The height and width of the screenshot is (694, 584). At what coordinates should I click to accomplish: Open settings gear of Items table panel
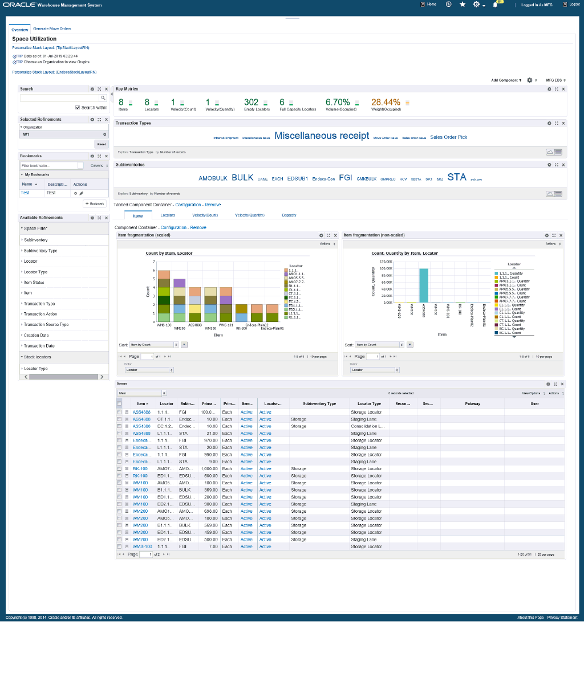pyautogui.click(x=548, y=384)
